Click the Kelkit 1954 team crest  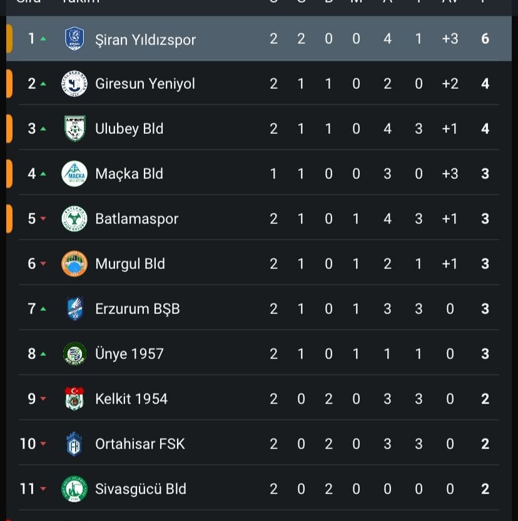click(74, 399)
